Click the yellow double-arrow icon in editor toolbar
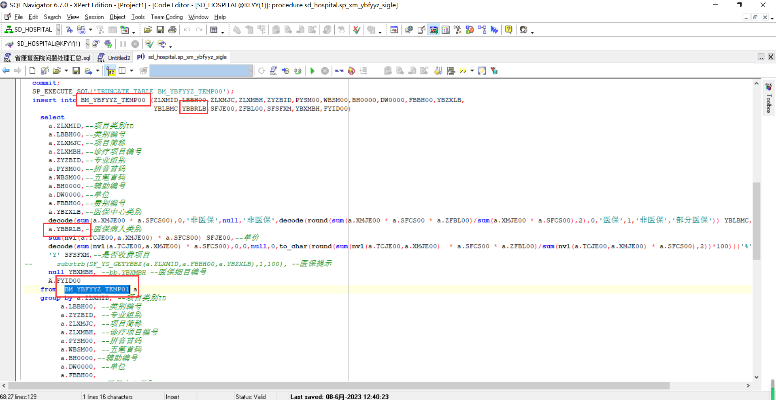776x400 pixels. tap(463, 71)
